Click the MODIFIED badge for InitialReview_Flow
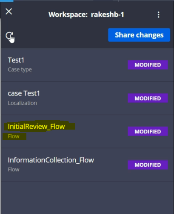Screen dimensions: 174x214 point(148,131)
